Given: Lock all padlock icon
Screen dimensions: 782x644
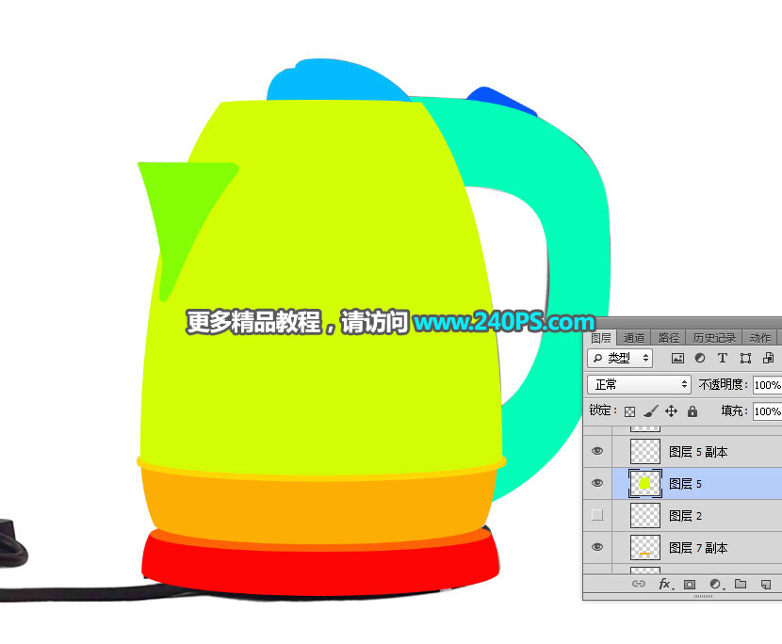Looking at the screenshot, I should [692, 411].
